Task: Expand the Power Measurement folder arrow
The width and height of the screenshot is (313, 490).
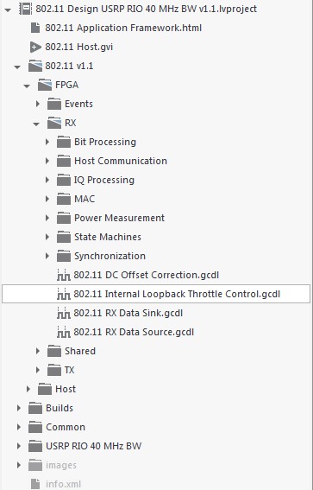Action: pyautogui.click(x=47, y=218)
